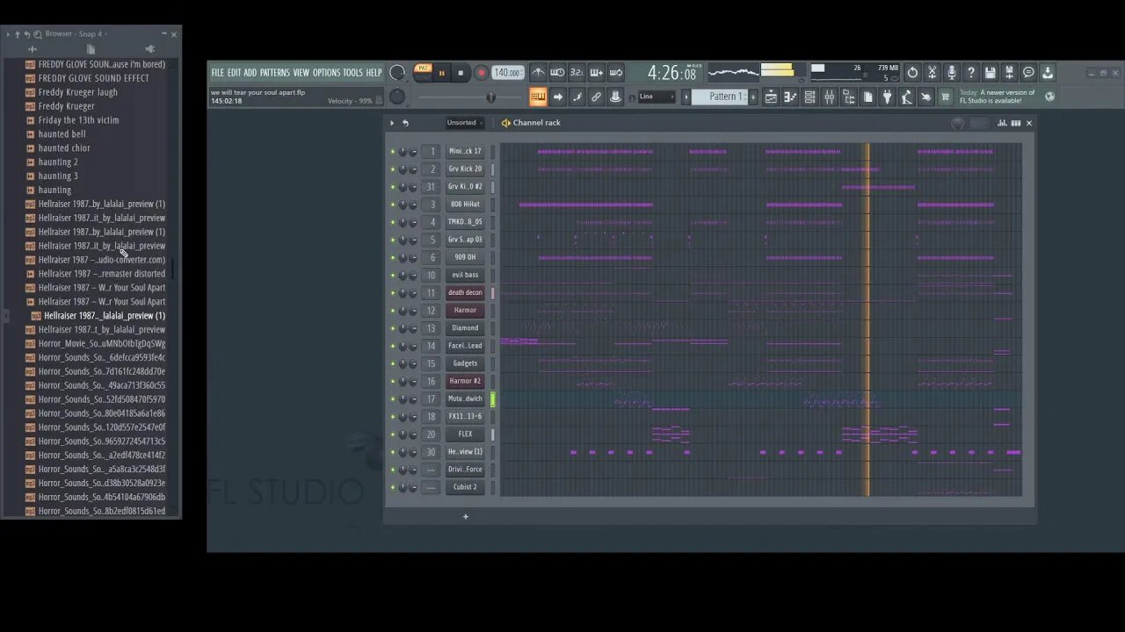Click the plus button next to Pattern 1

click(753, 97)
